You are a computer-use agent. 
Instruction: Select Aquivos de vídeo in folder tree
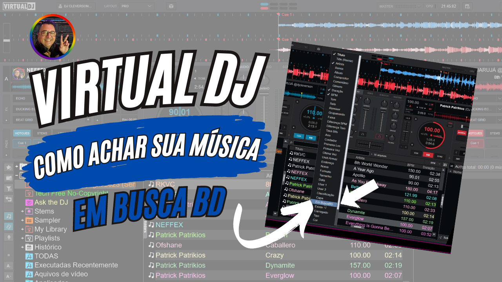61,274
